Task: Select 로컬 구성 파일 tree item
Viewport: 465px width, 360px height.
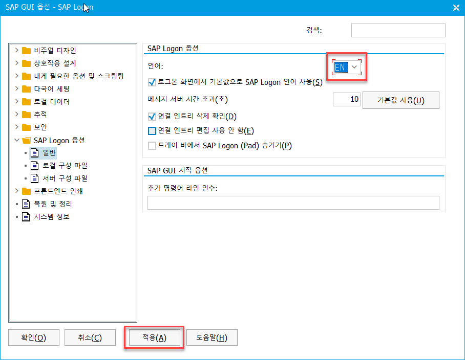Action: point(65,166)
